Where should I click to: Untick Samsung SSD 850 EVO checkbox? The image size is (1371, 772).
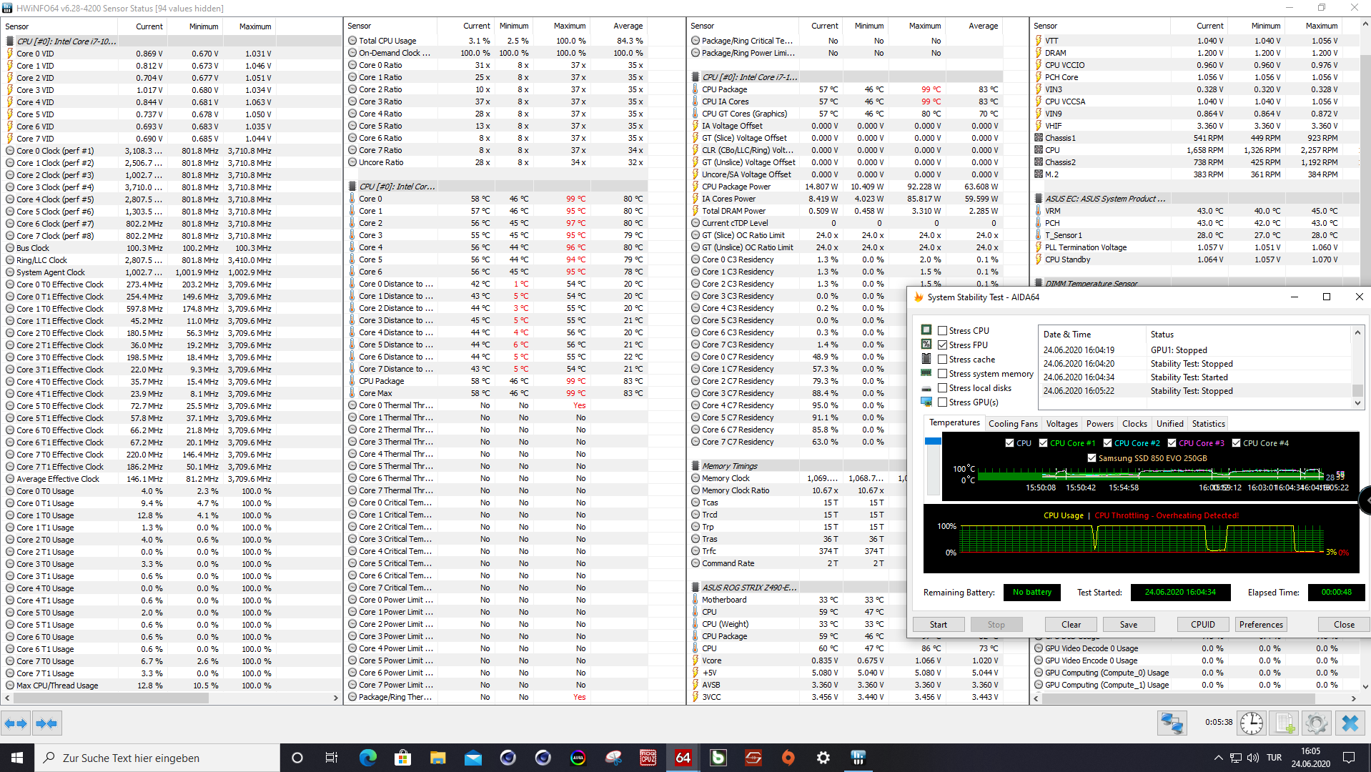click(1092, 458)
